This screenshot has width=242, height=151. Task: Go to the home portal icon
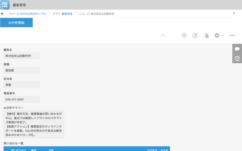pyautogui.click(x=2, y=14)
